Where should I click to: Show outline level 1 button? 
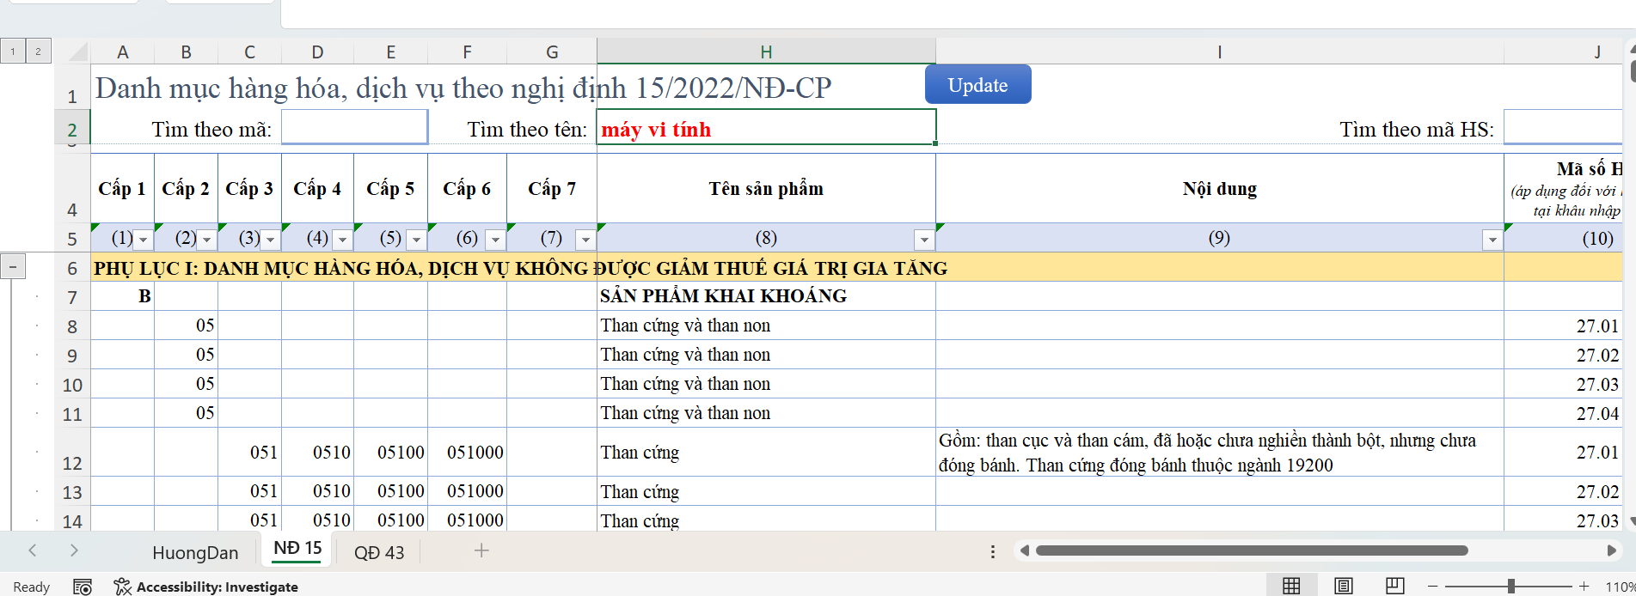pyautogui.click(x=13, y=52)
